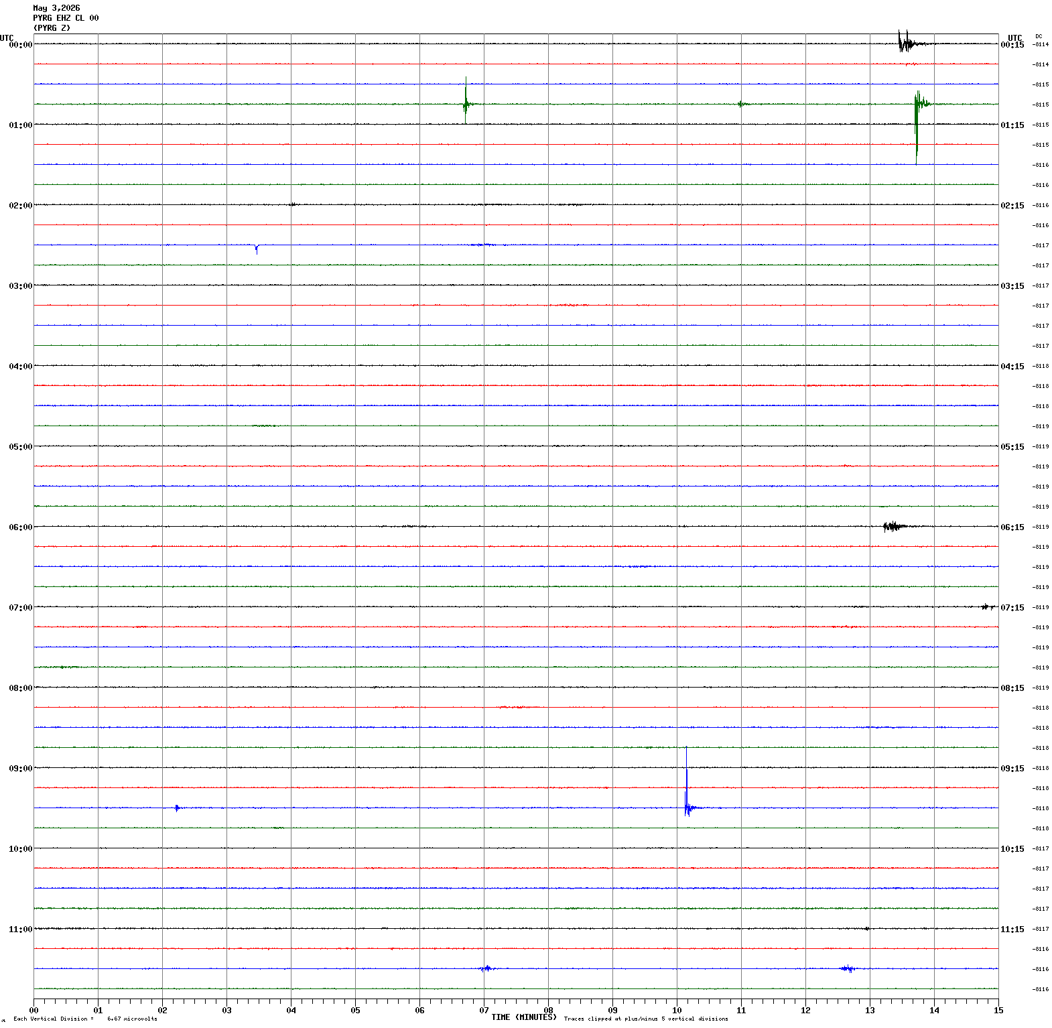Click the DC column header

pyautogui.click(x=1039, y=36)
